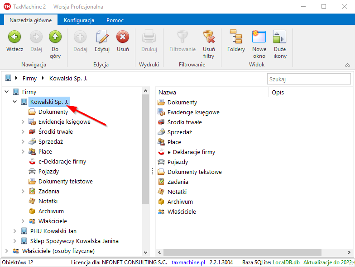Switch on Duże ikony view

[280, 37]
